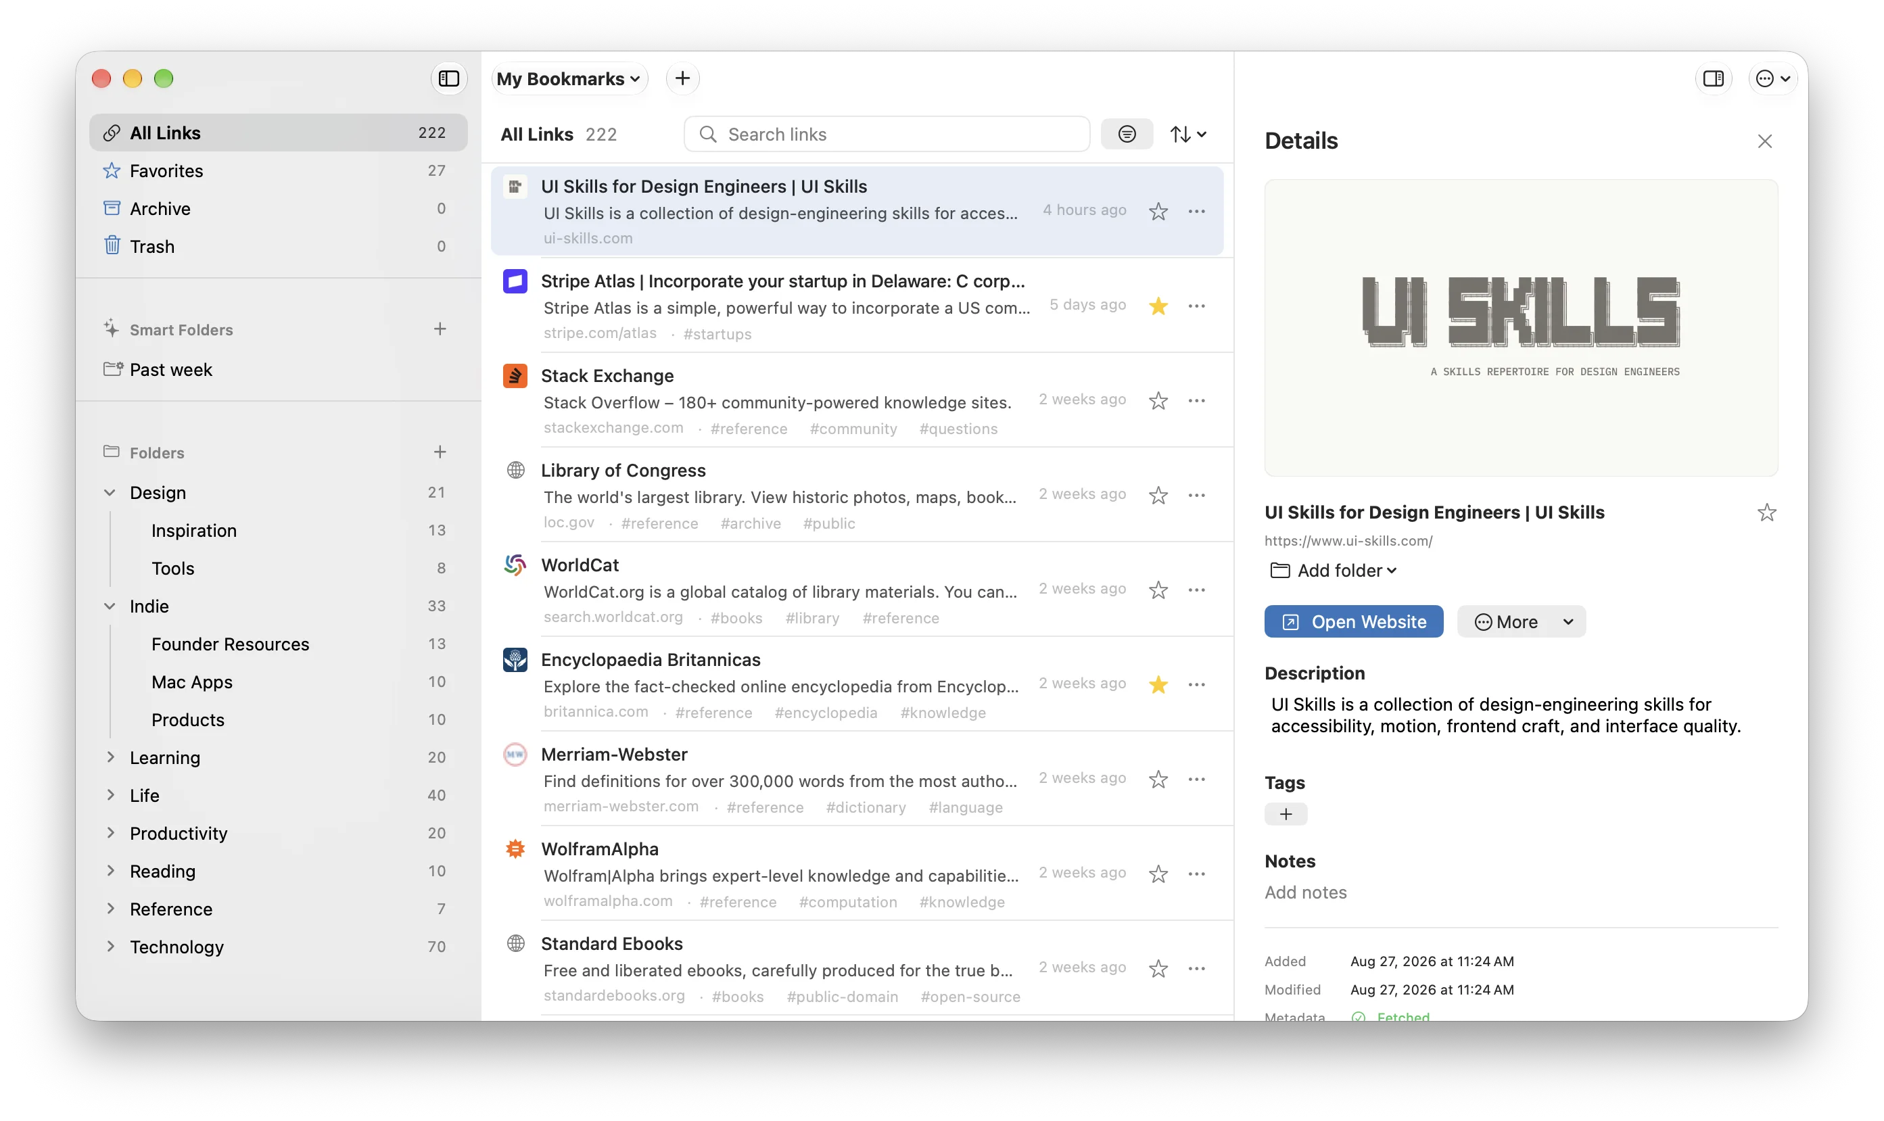Expand the Technology folder

pos(110,947)
